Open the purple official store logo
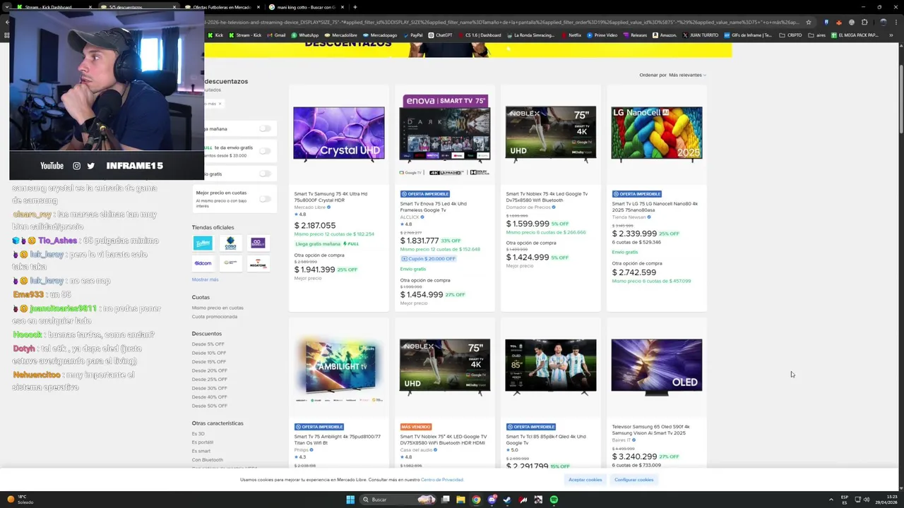 click(x=258, y=243)
